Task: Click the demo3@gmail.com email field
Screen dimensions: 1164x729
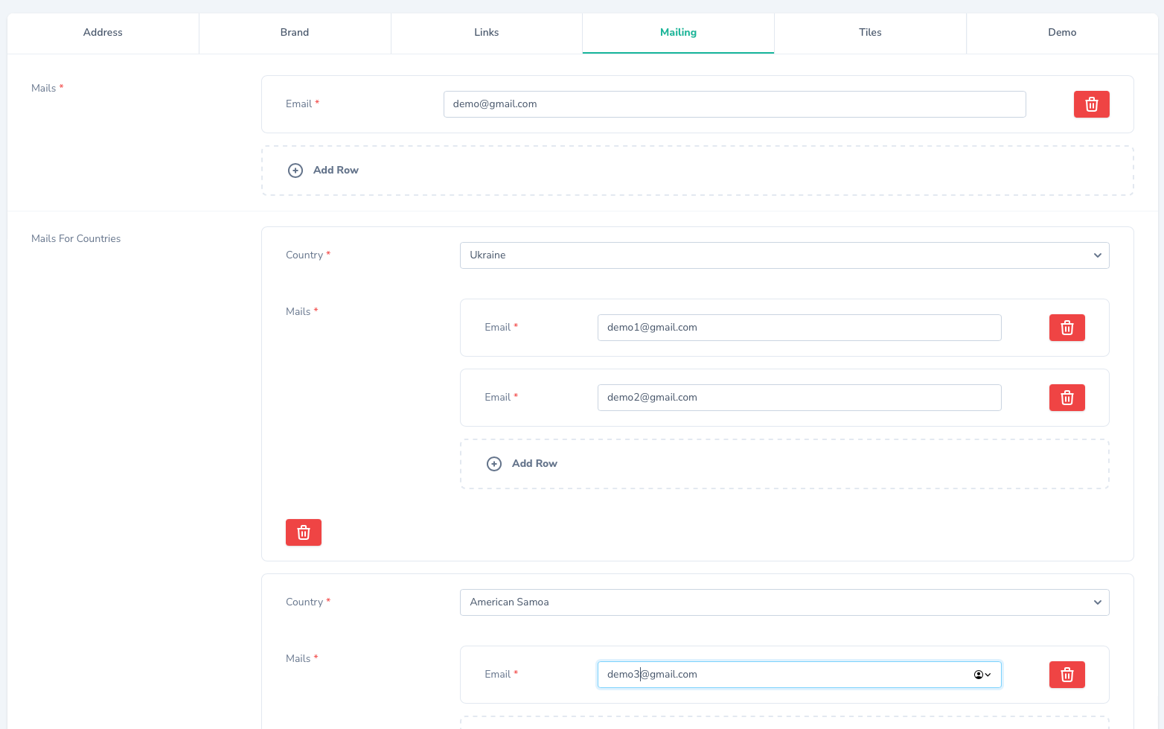Action: click(799, 675)
